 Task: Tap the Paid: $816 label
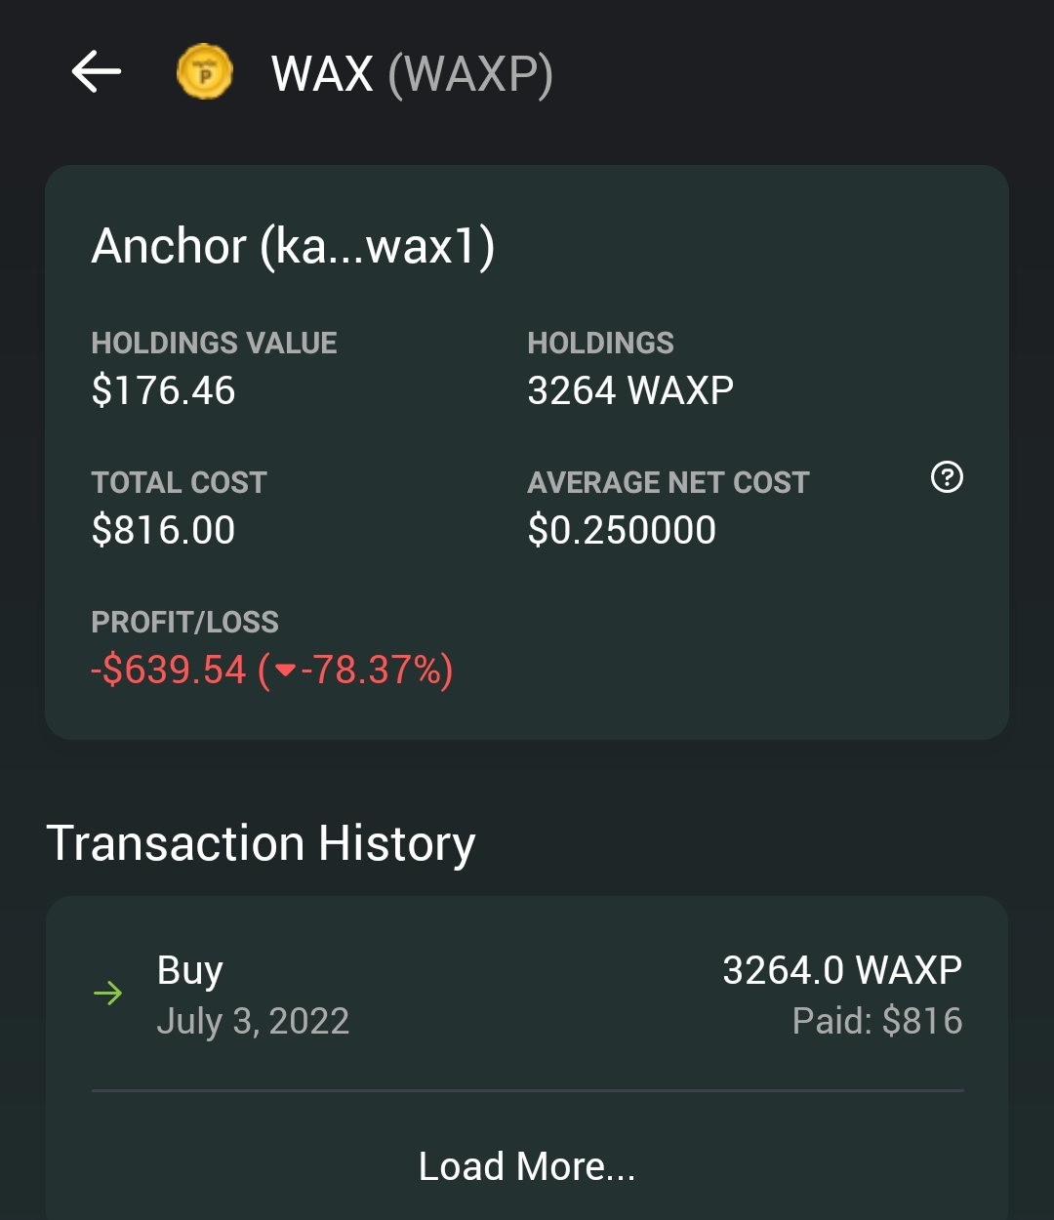(x=877, y=1021)
